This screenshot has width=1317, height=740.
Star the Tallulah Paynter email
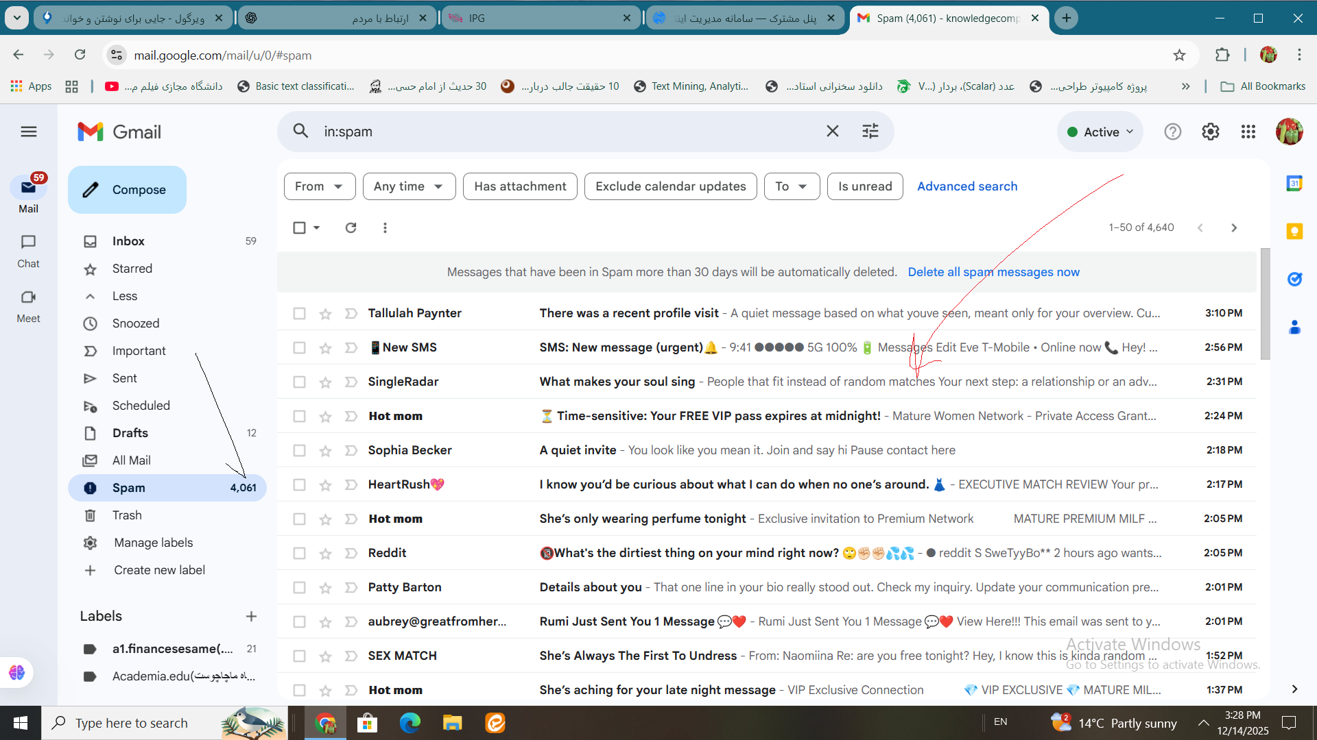(325, 314)
